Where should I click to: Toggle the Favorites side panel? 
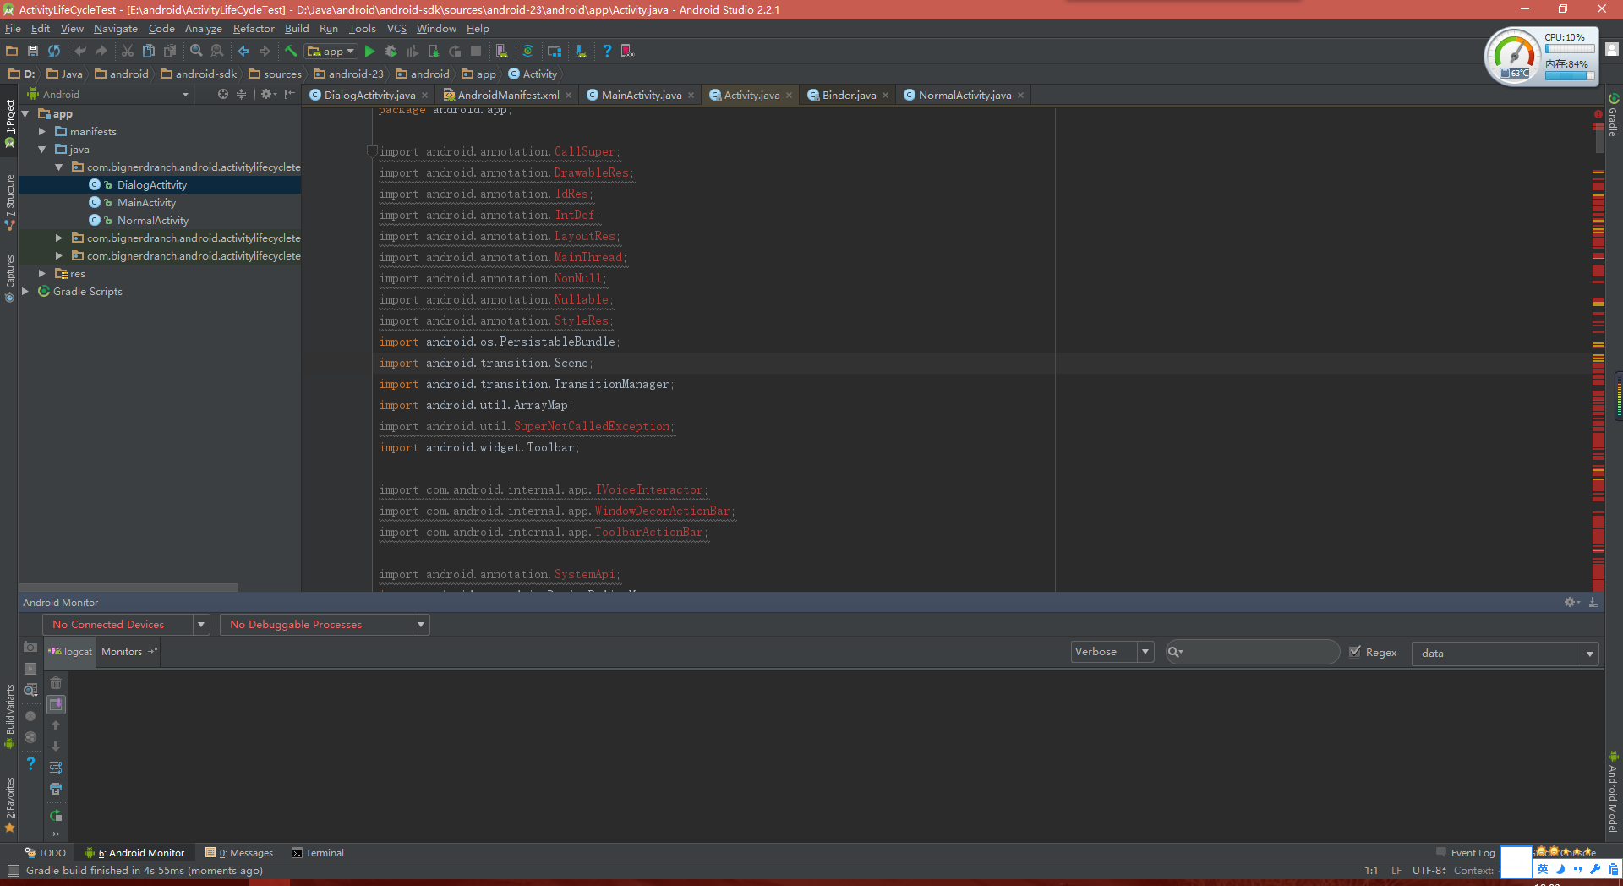pos(9,805)
